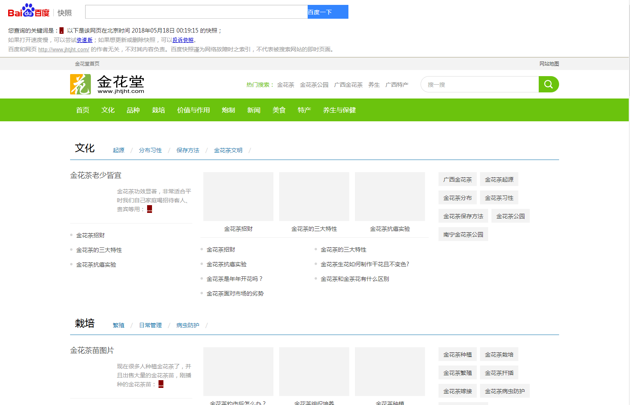Open the 起源 tab under 文化

click(x=119, y=150)
